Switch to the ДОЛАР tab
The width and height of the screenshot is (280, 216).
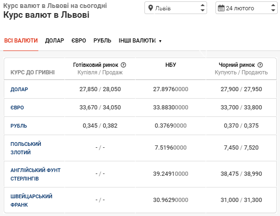55,41
